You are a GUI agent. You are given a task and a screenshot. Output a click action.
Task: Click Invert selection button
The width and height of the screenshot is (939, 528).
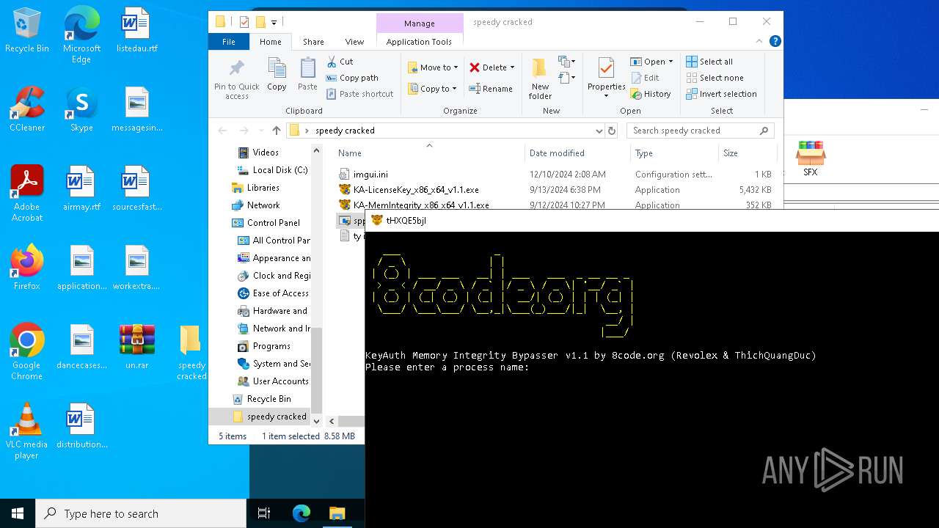point(721,94)
